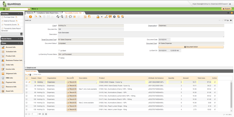The width and height of the screenshot is (234, 117).
Task: Open the Report chart icon in toolbar
Action: tap(85, 17)
